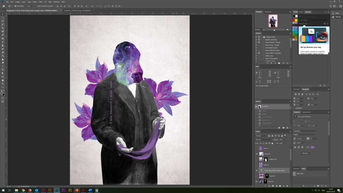Click the Home icon in the options bar

(4, 6)
